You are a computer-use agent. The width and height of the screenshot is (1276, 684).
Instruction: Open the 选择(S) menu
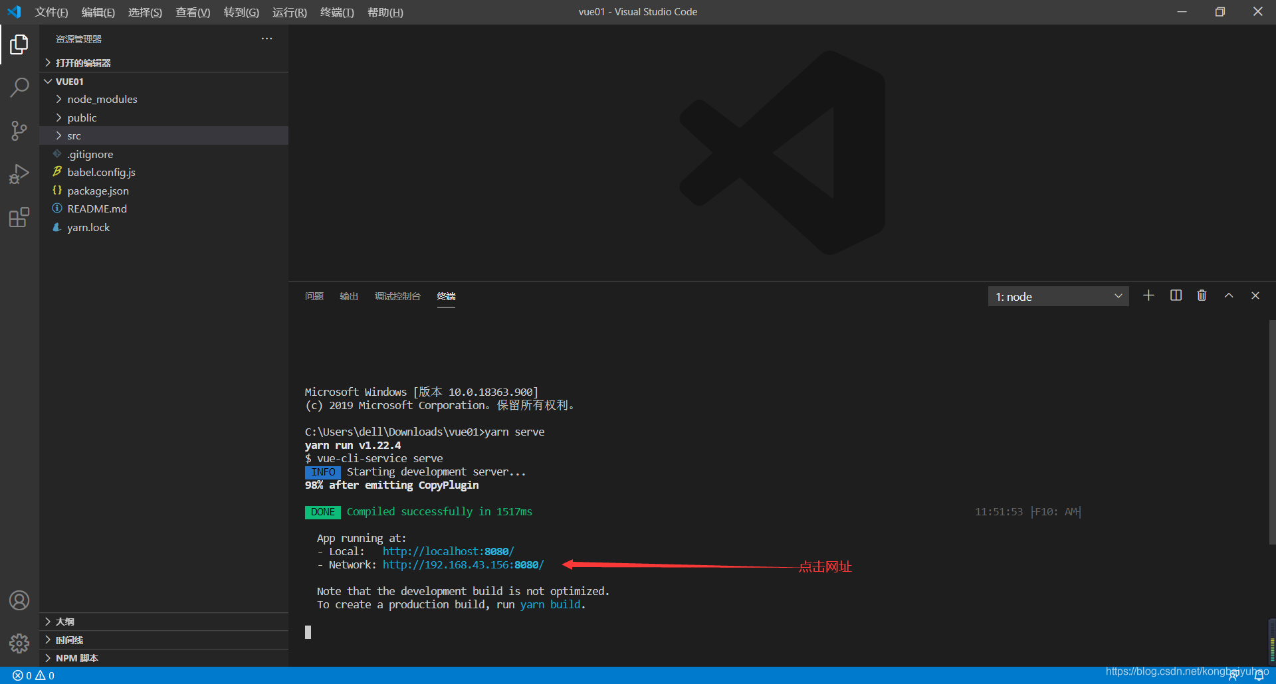tap(145, 12)
